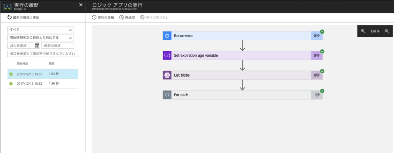Click the 実行の取り消し cancel run button

[154, 18]
